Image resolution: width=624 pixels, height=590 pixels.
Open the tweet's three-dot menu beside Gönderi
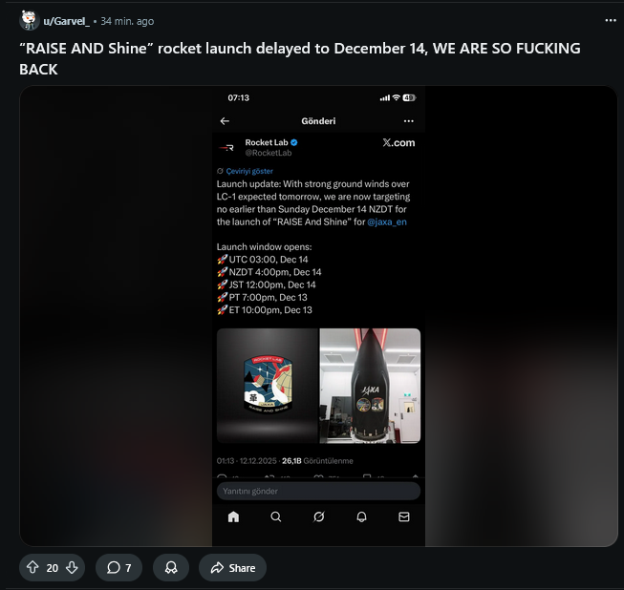click(x=409, y=121)
